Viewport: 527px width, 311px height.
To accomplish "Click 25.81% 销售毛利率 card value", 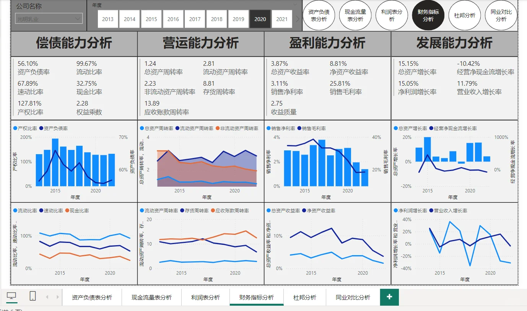I will pos(340,84).
